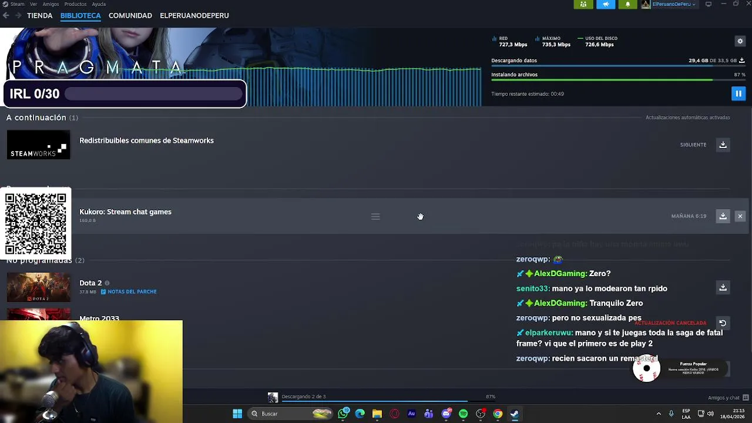Image resolution: width=752 pixels, height=423 pixels.
Task: Click the Dota 2 title
Action: 90,283
